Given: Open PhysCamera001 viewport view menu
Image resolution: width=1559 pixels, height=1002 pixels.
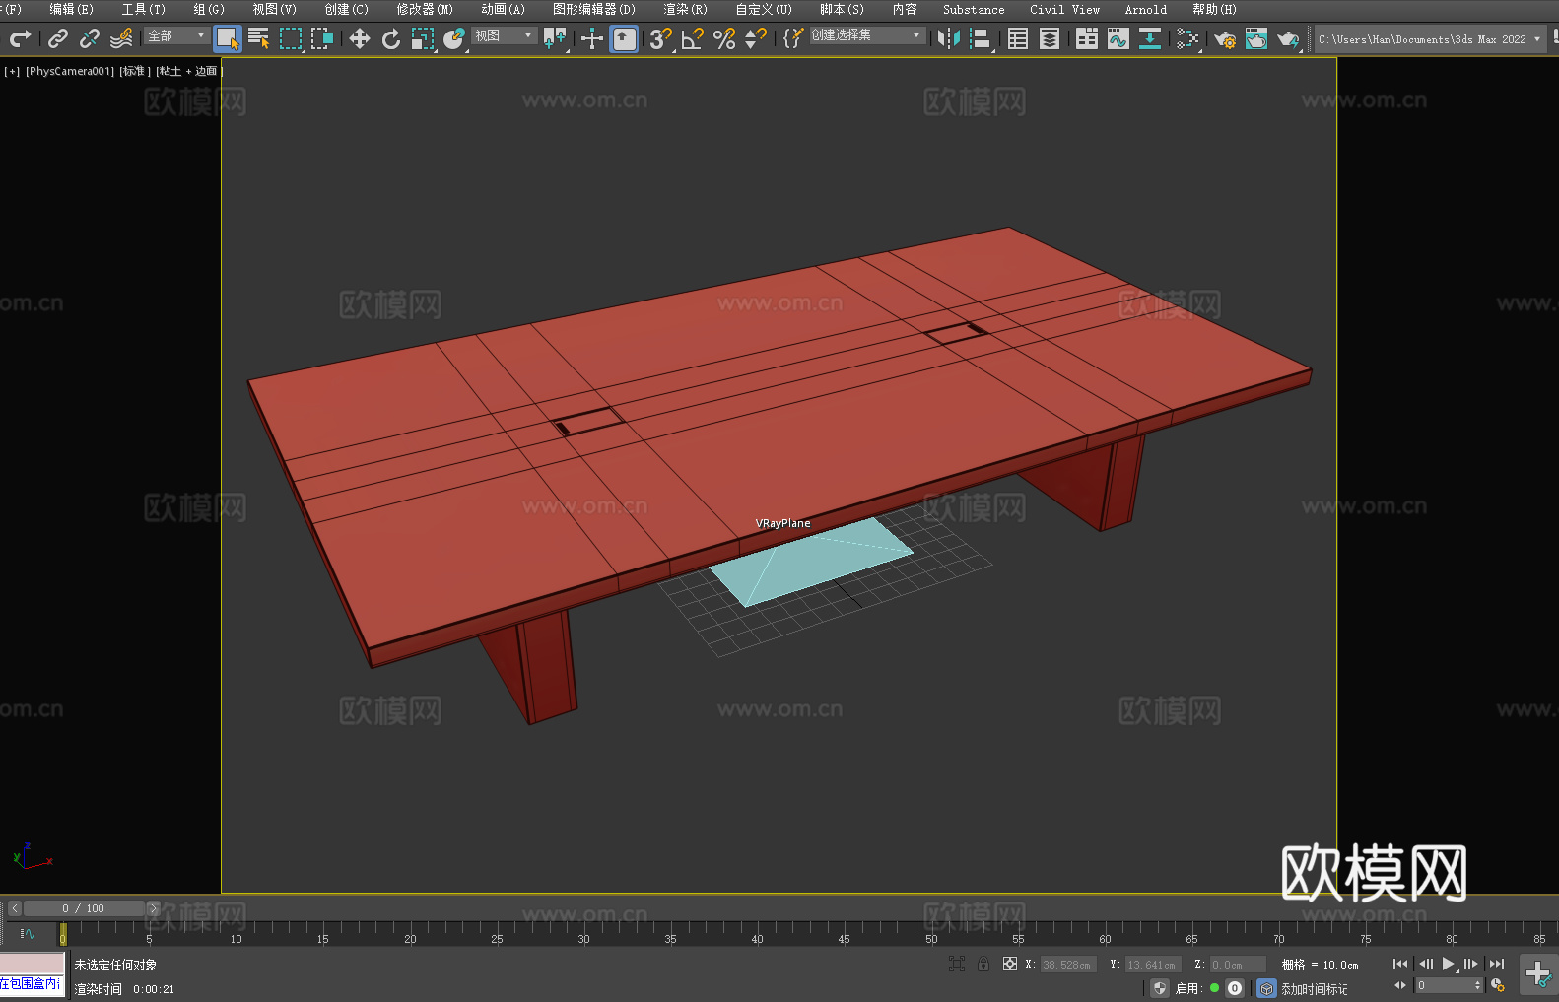Looking at the screenshot, I should pyautogui.click(x=70, y=71).
